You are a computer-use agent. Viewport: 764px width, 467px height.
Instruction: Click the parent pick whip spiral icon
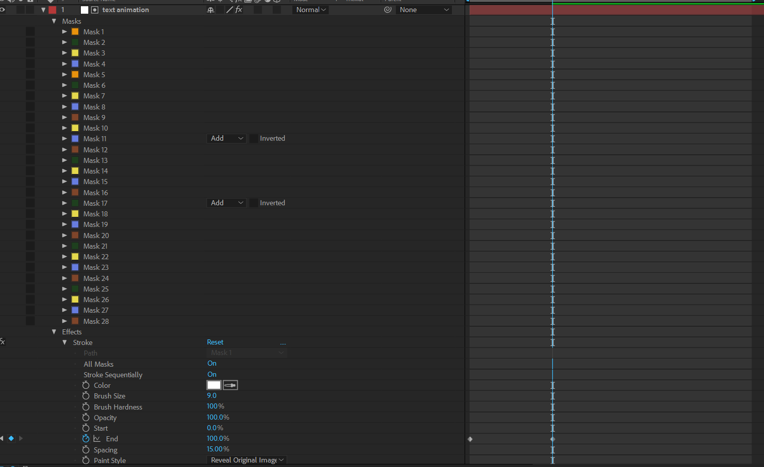pyautogui.click(x=388, y=10)
